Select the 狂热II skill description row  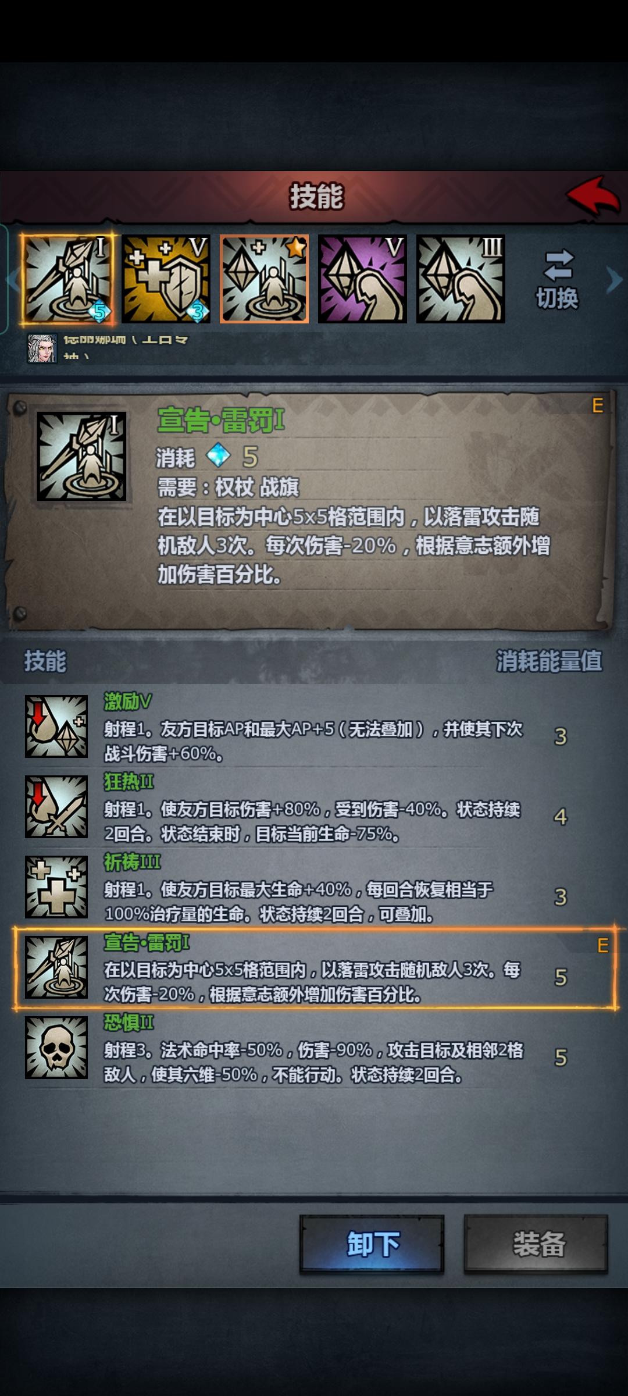tap(315, 807)
